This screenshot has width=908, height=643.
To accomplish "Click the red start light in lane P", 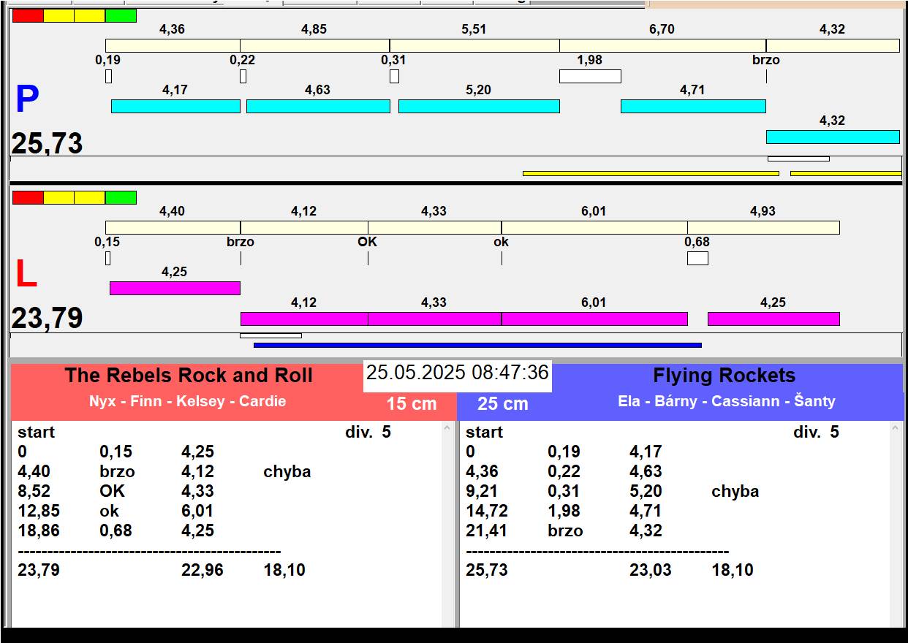I will coord(28,15).
